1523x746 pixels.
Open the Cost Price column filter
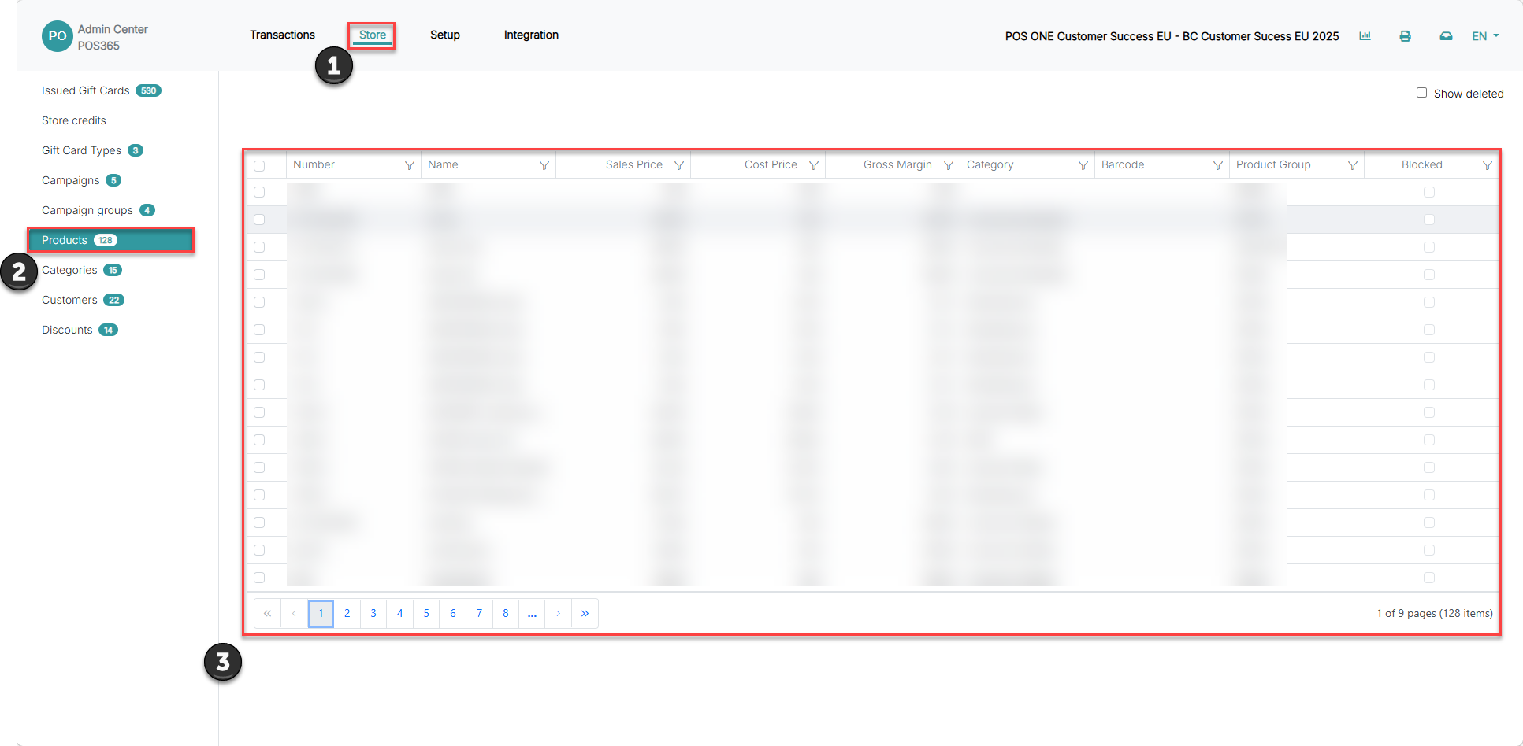click(814, 165)
